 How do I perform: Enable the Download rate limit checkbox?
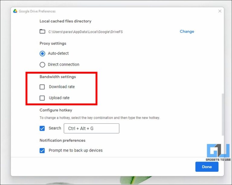click(42, 87)
